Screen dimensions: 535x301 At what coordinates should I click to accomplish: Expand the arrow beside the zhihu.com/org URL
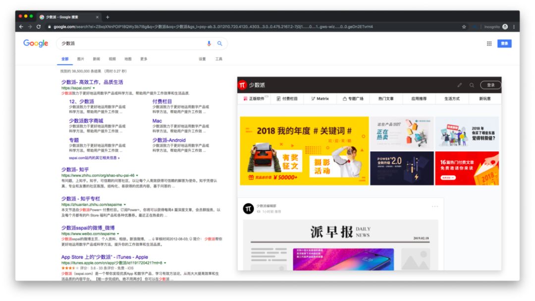(x=137, y=176)
